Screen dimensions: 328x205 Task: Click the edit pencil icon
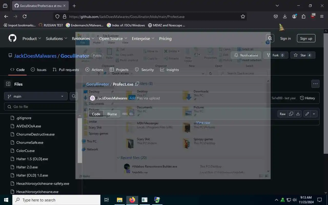point(307,114)
